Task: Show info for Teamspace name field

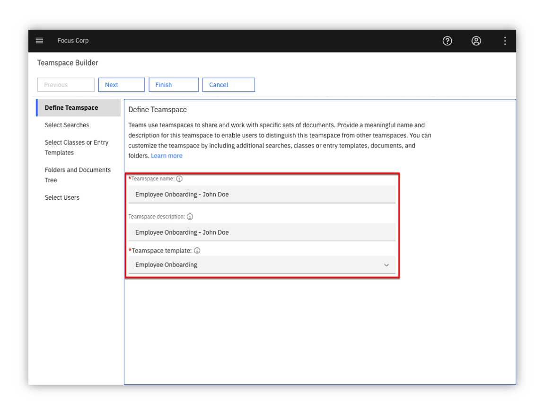Action: click(179, 179)
